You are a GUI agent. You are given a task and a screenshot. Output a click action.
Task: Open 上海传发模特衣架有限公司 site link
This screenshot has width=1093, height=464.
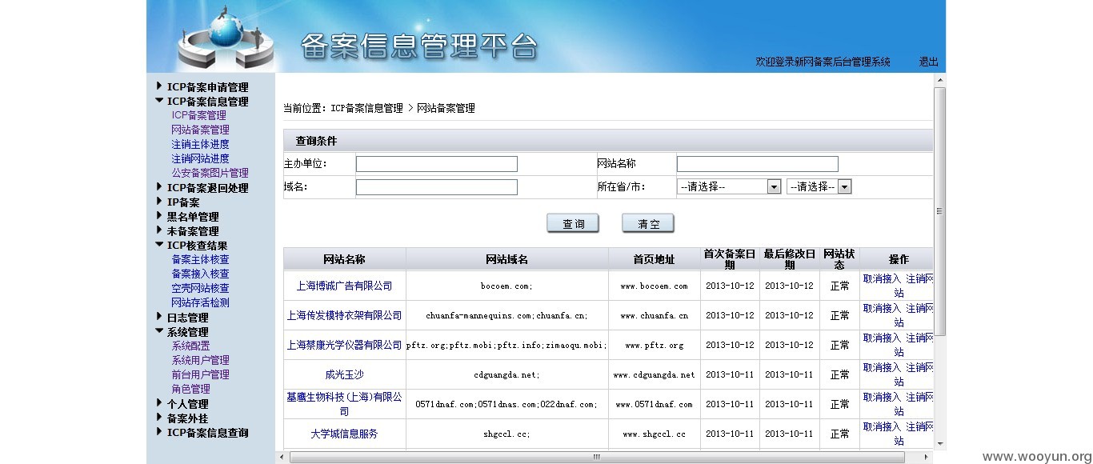pos(344,315)
